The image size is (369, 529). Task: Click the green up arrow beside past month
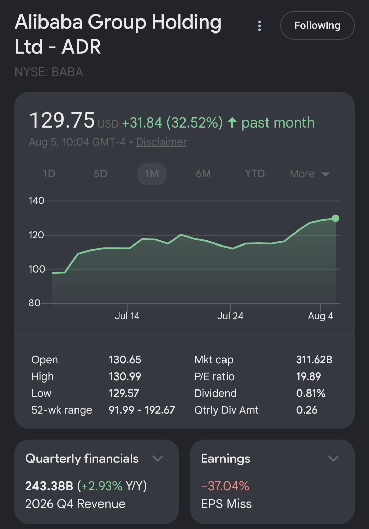(232, 122)
